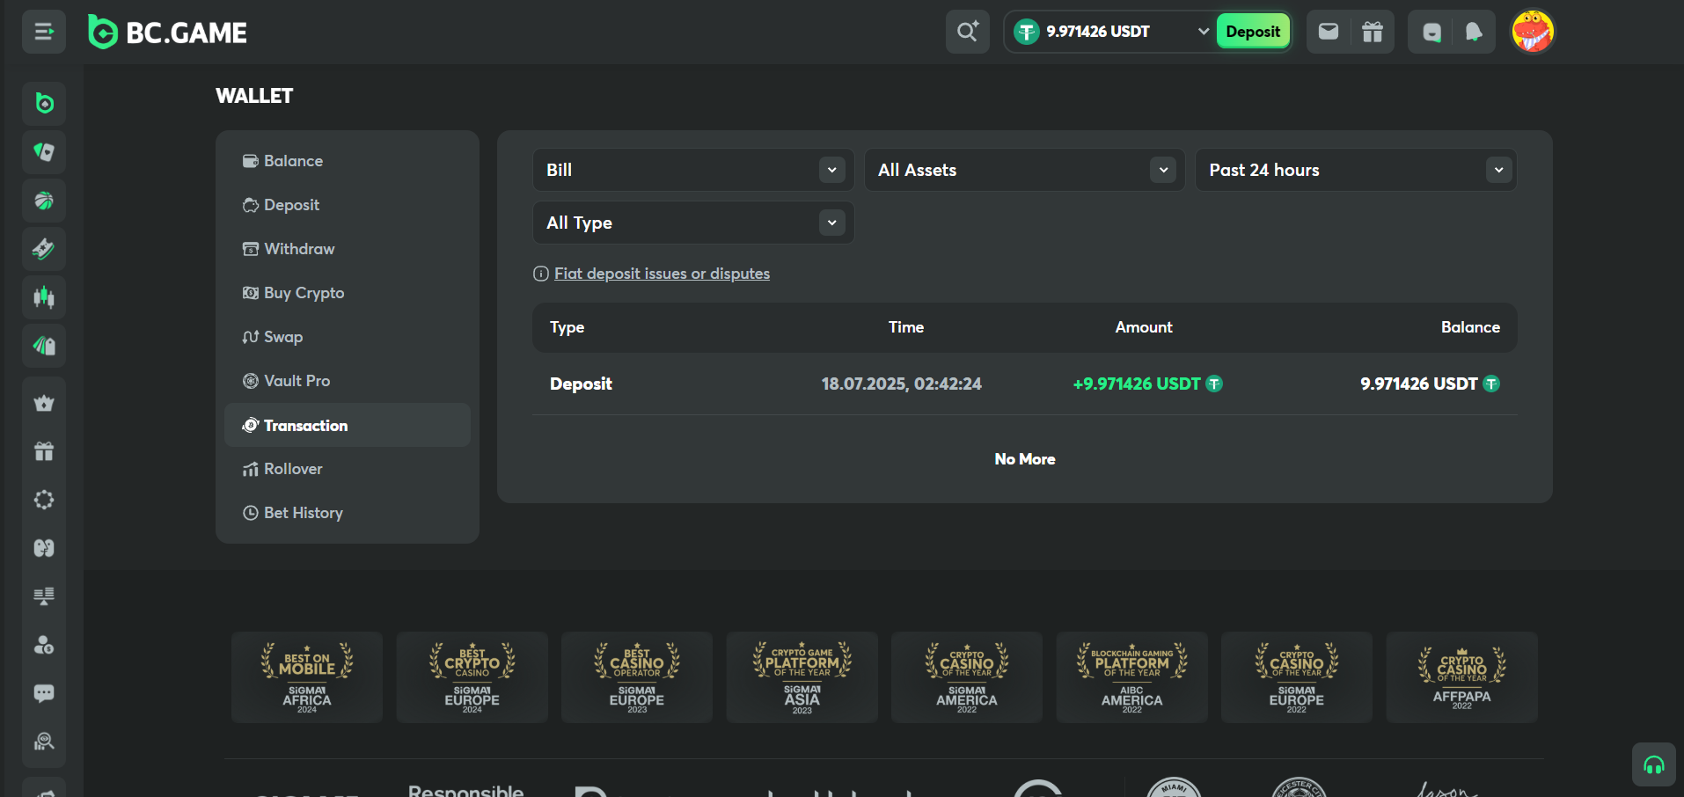This screenshot has width=1684, height=797.
Task: Open the racing tag sidebar icon
Action: coord(44,346)
